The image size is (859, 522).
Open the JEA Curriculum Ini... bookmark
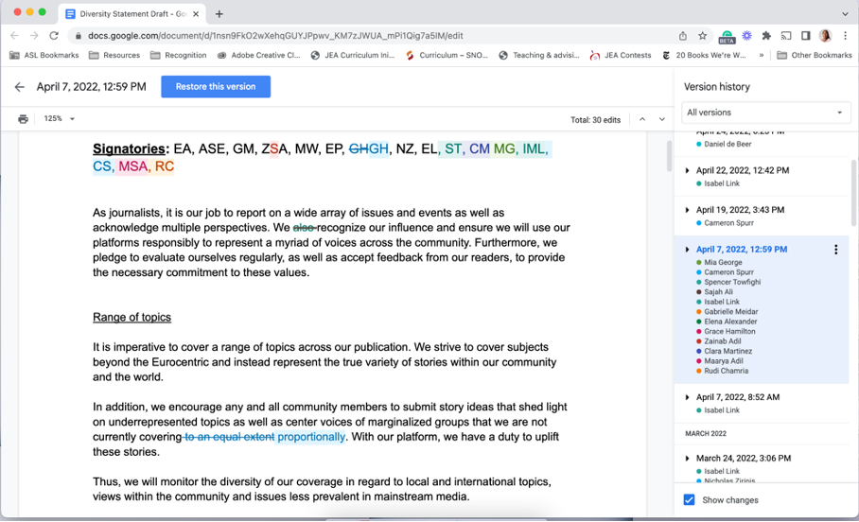pyautogui.click(x=353, y=56)
